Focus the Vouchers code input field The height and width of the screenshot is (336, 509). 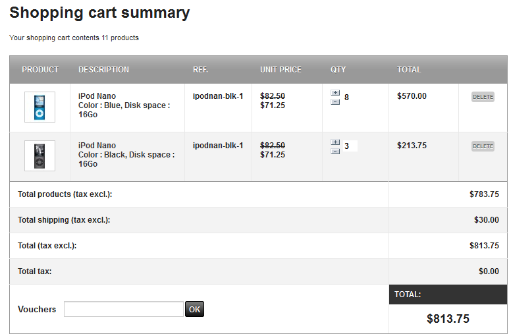pyautogui.click(x=123, y=309)
